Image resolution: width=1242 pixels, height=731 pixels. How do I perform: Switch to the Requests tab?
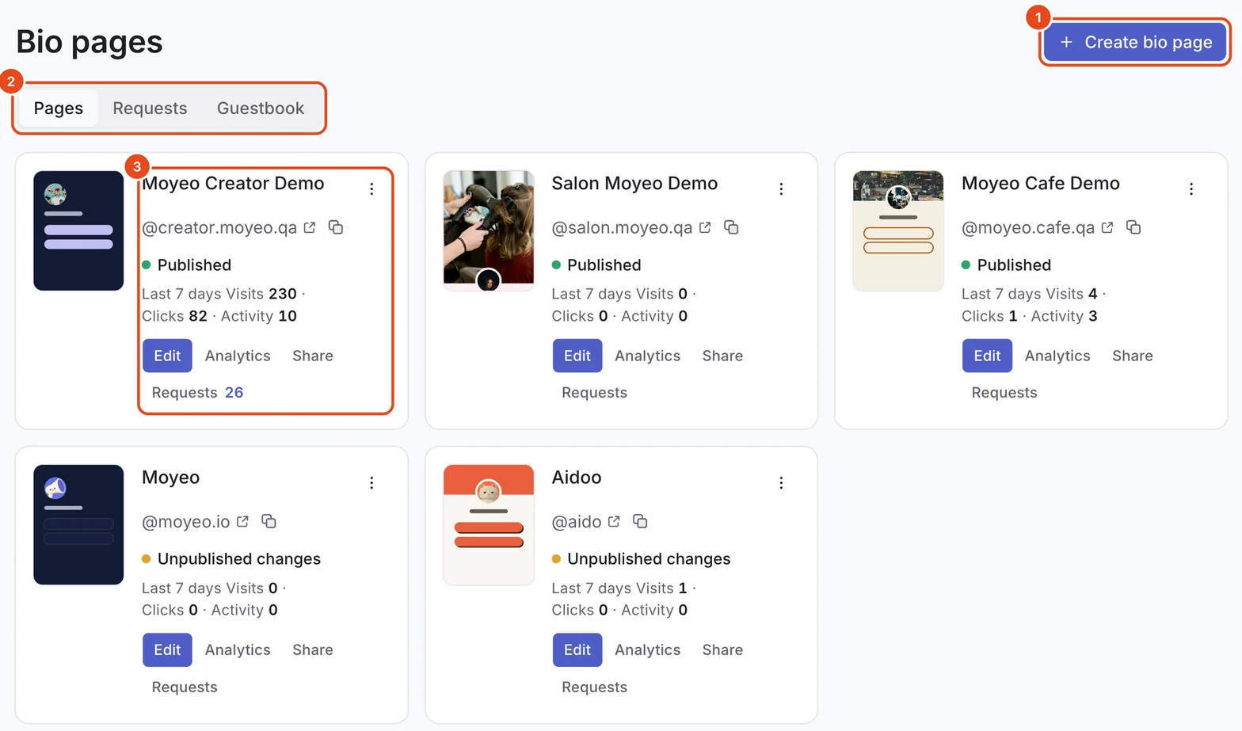click(150, 109)
